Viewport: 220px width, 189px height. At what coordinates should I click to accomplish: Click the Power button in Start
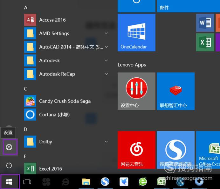[9, 165]
